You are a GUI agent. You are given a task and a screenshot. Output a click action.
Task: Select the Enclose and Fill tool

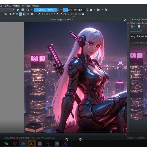click(x=28, y=14)
